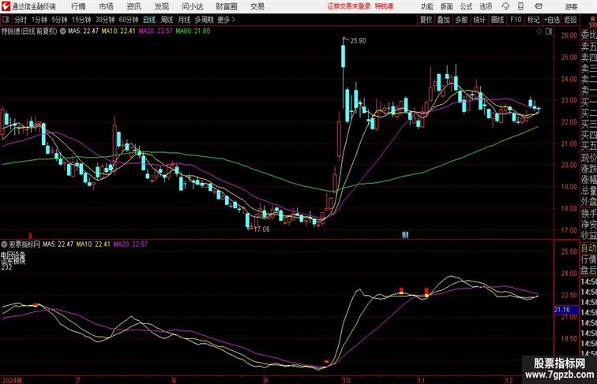Click the 232 value in sub-chart
The image size is (597, 384).
coord(6,267)
